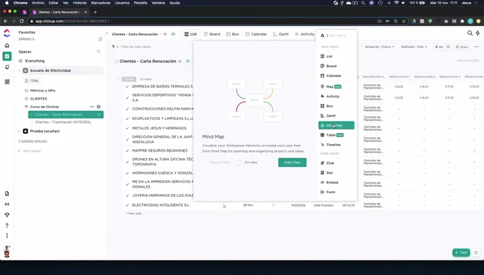Click the Enter name field in view menu

337,35
